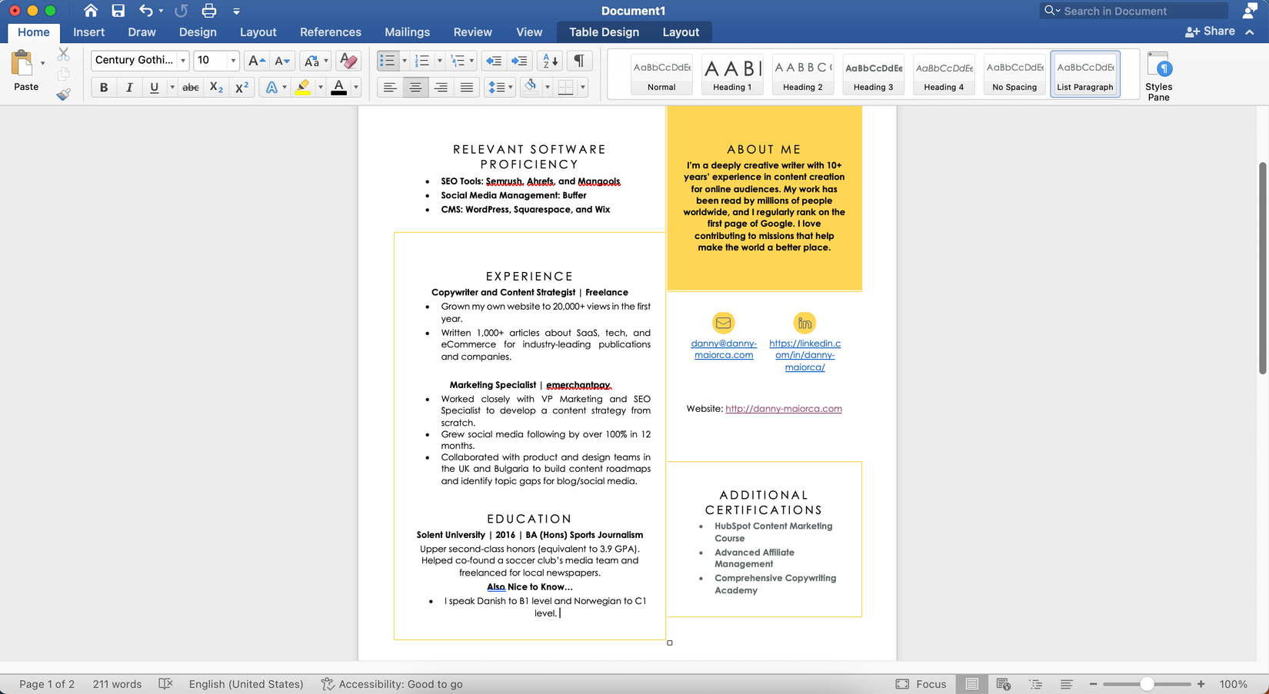
Task: Clear all formatting from selection
Action: [348, 61]
